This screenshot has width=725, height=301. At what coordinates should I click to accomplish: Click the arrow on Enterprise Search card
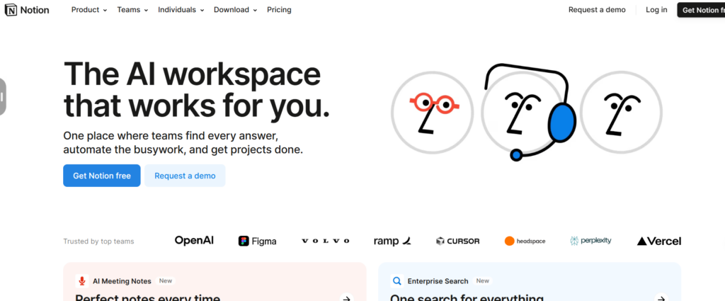(661, 298)
